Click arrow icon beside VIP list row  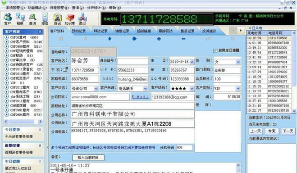click(x=7, y=83)
